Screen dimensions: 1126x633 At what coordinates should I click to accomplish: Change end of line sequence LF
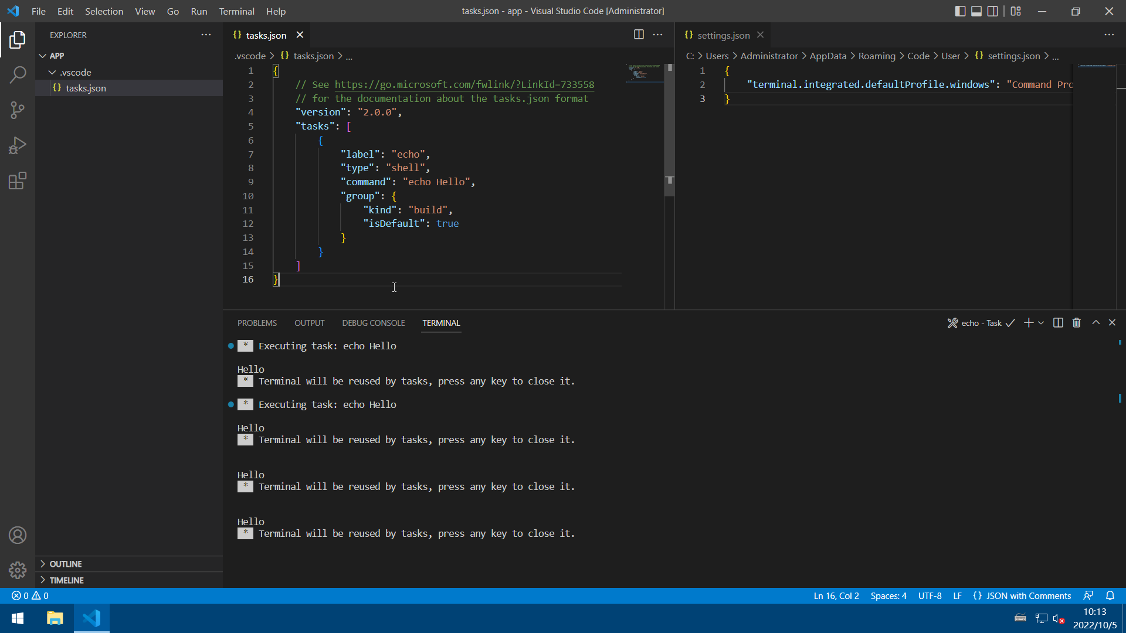[x=957, y=595]
